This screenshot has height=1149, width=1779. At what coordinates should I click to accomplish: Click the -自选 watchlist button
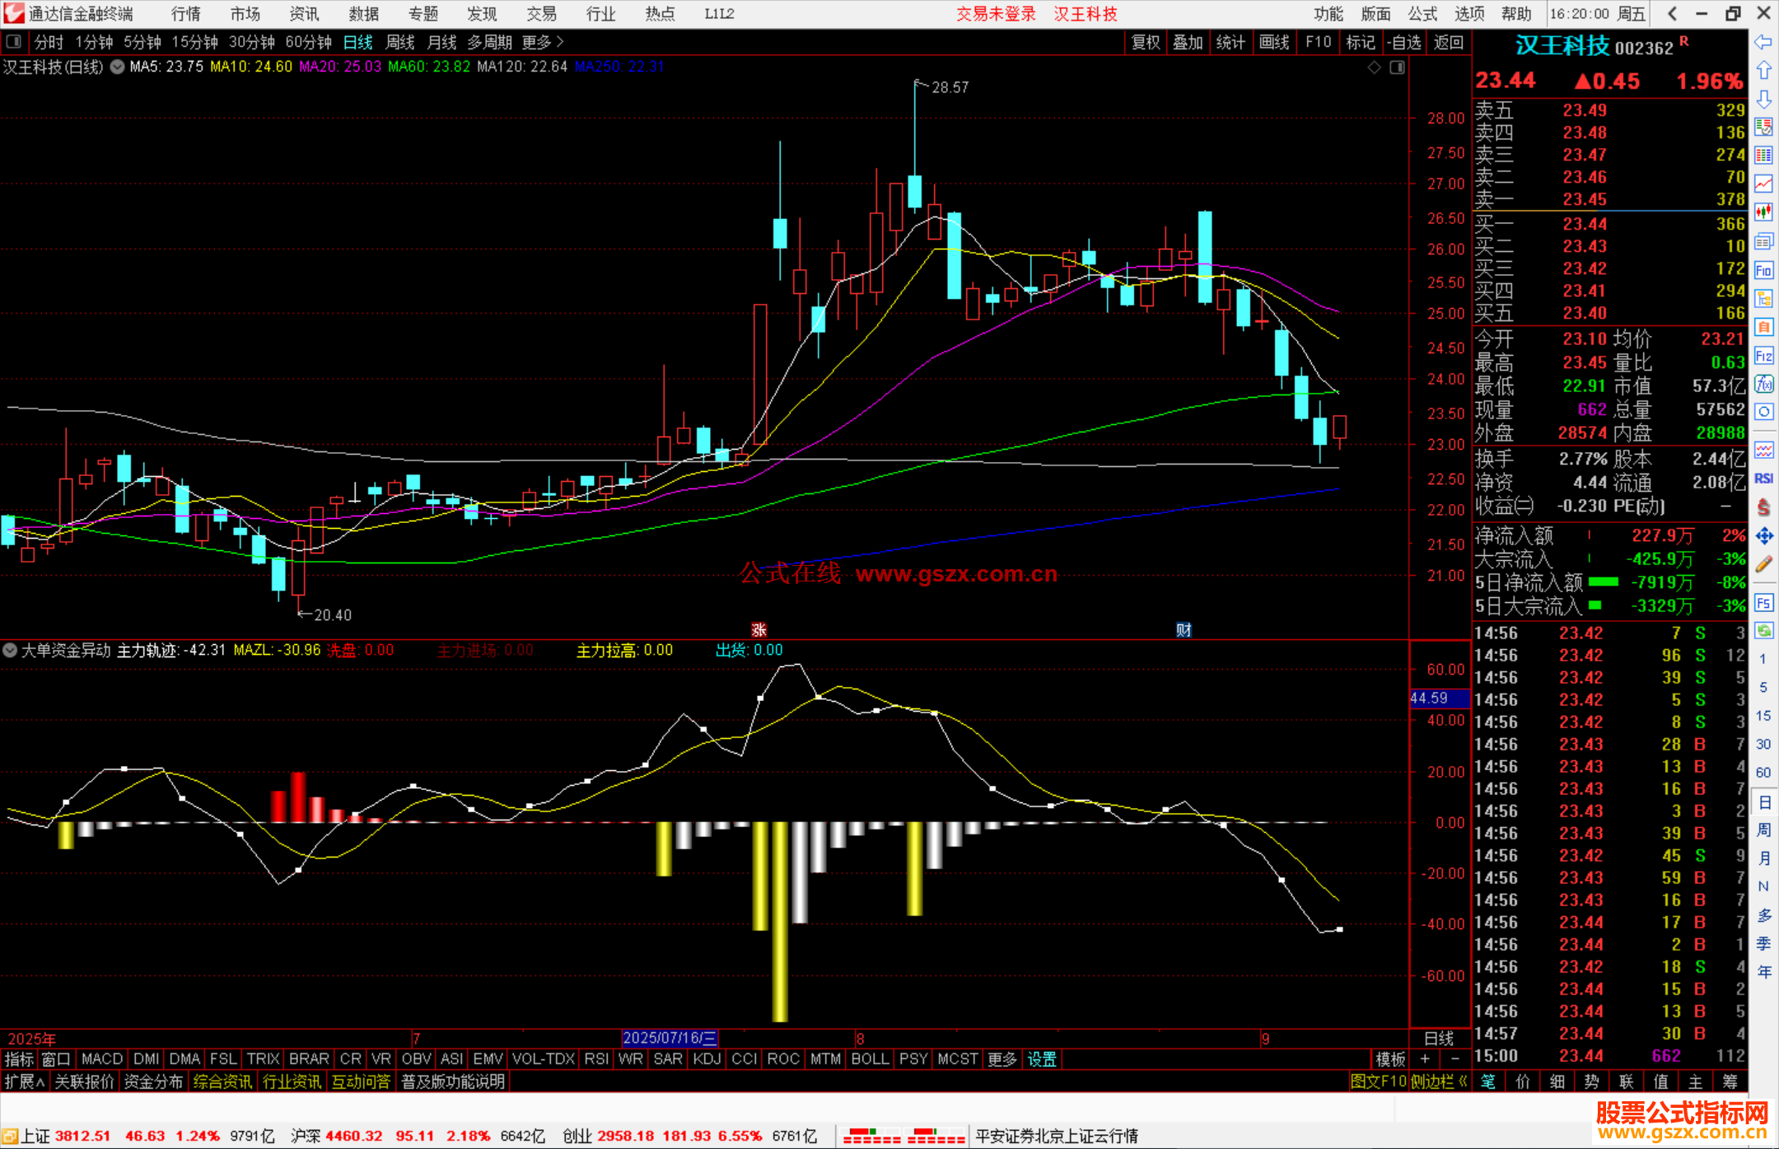point(1404,42)
